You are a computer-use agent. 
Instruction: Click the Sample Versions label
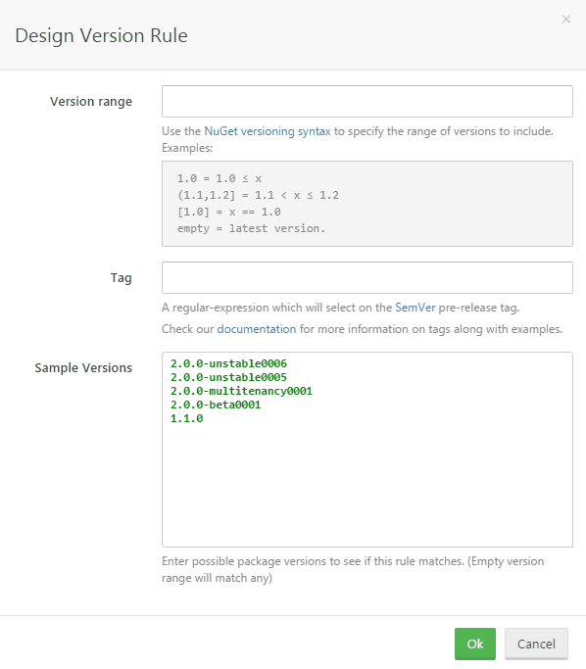(83, 367)
